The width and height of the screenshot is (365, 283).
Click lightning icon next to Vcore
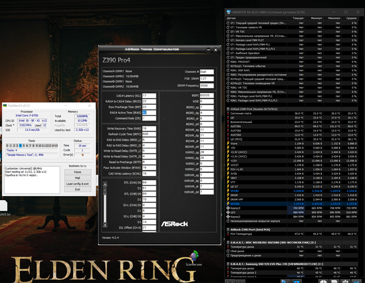[x=228, y=144]
